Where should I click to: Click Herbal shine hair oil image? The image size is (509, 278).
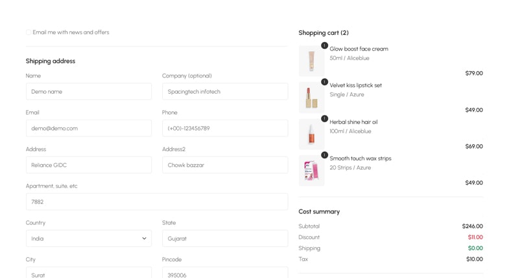click(x=311, y=134)
